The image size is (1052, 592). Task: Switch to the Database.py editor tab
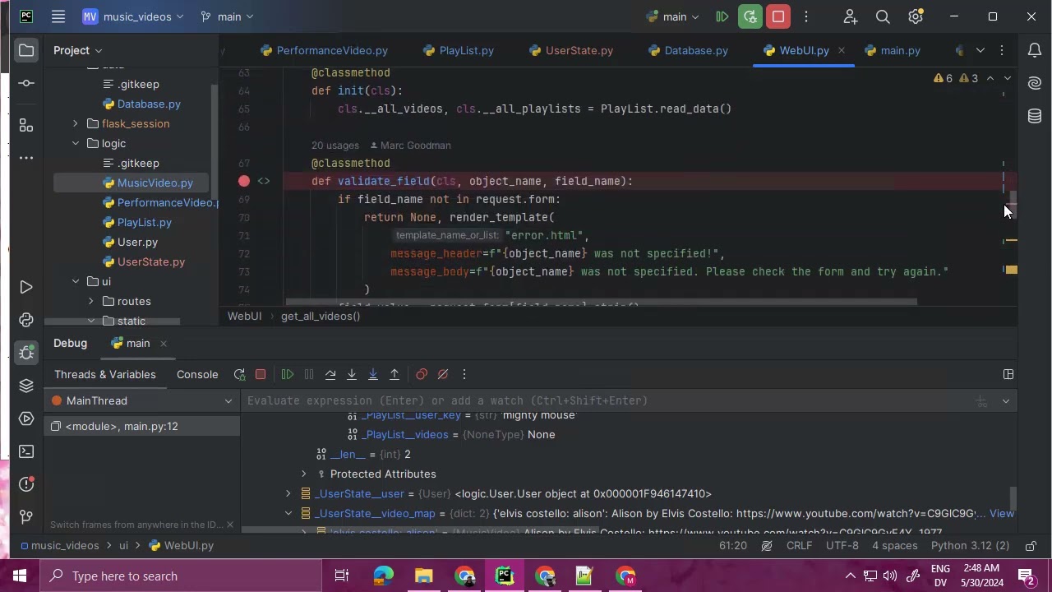pos(688,50)
